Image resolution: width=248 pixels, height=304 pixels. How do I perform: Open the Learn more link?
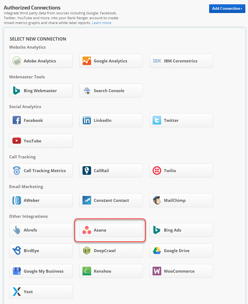coord(102,23)
